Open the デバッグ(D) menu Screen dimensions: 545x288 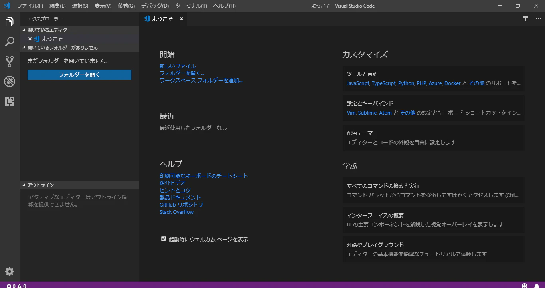(x=155, y=6)
